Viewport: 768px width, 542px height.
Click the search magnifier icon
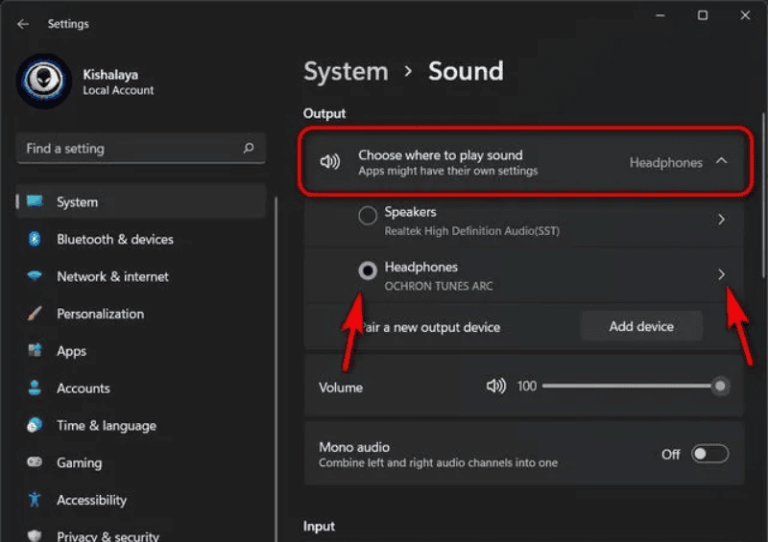coord(249,149)
